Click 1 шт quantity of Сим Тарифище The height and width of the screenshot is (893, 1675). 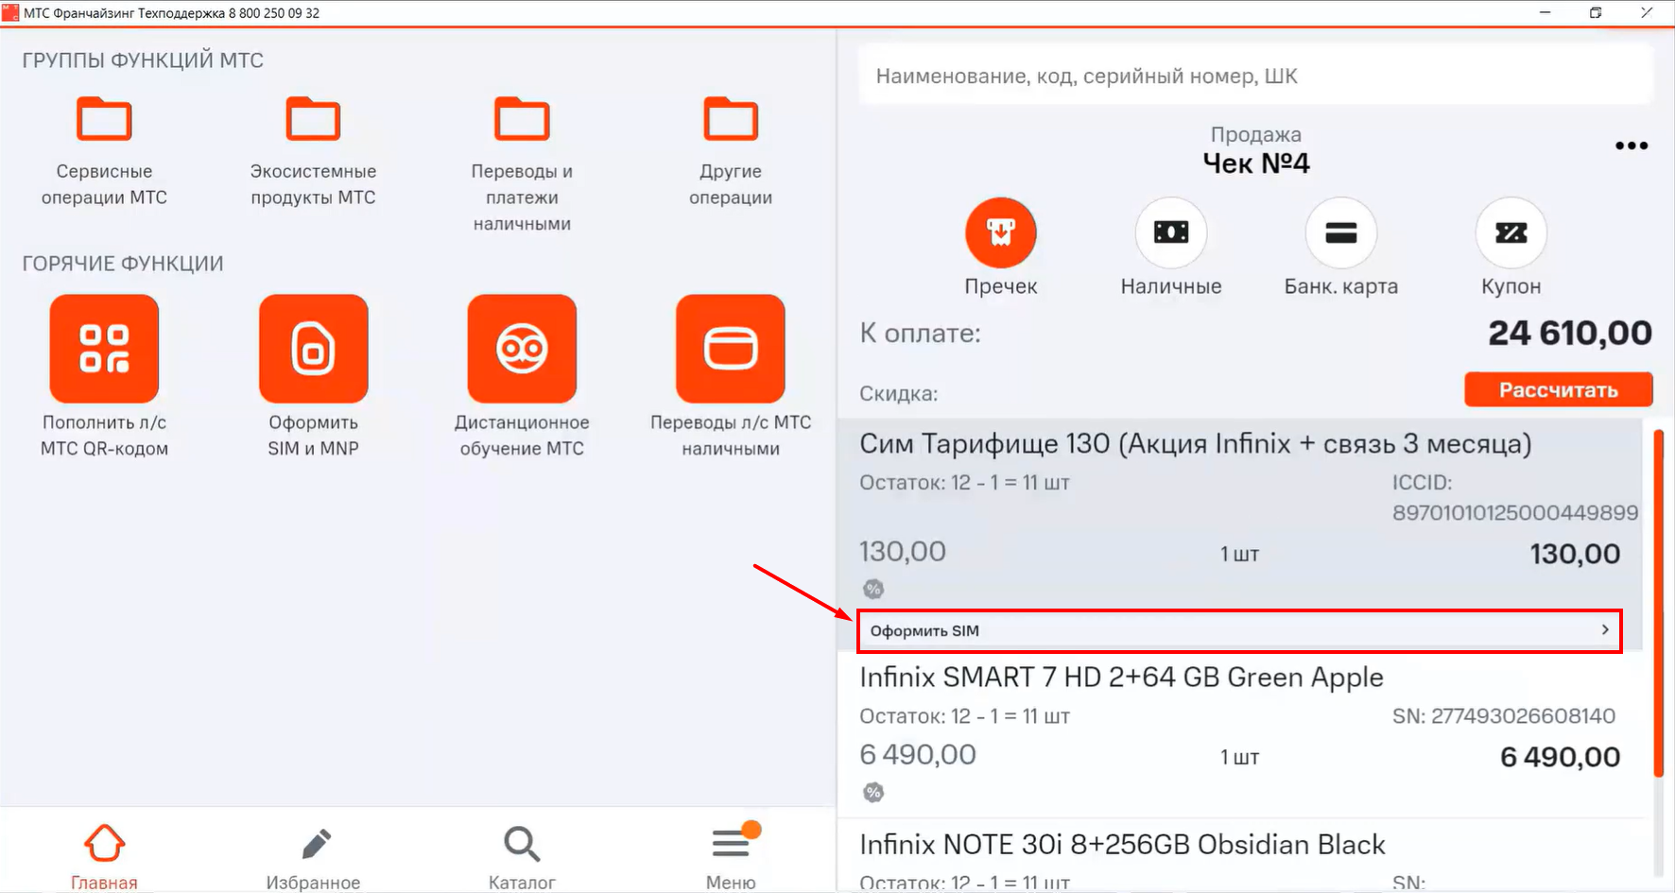(1239, 554)
